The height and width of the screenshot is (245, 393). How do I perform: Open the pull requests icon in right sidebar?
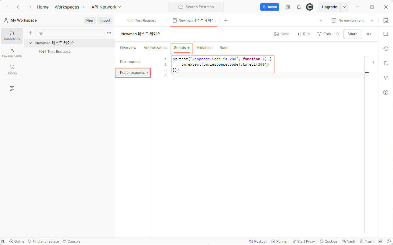coord(386,63)
